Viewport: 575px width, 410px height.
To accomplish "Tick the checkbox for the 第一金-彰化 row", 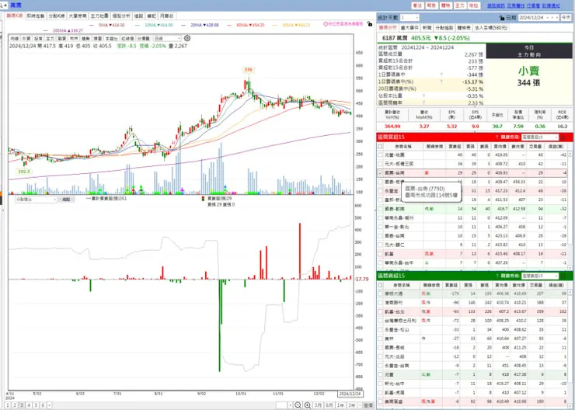I will click(x=380, y=227).
